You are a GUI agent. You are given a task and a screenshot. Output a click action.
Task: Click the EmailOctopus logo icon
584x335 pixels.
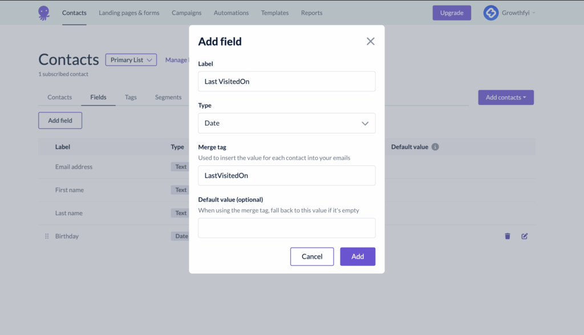point(44,13)
